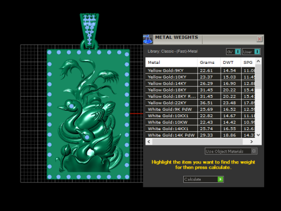
Task: Select the Yellow Gold:18KY row
Action: coord(200,90)
